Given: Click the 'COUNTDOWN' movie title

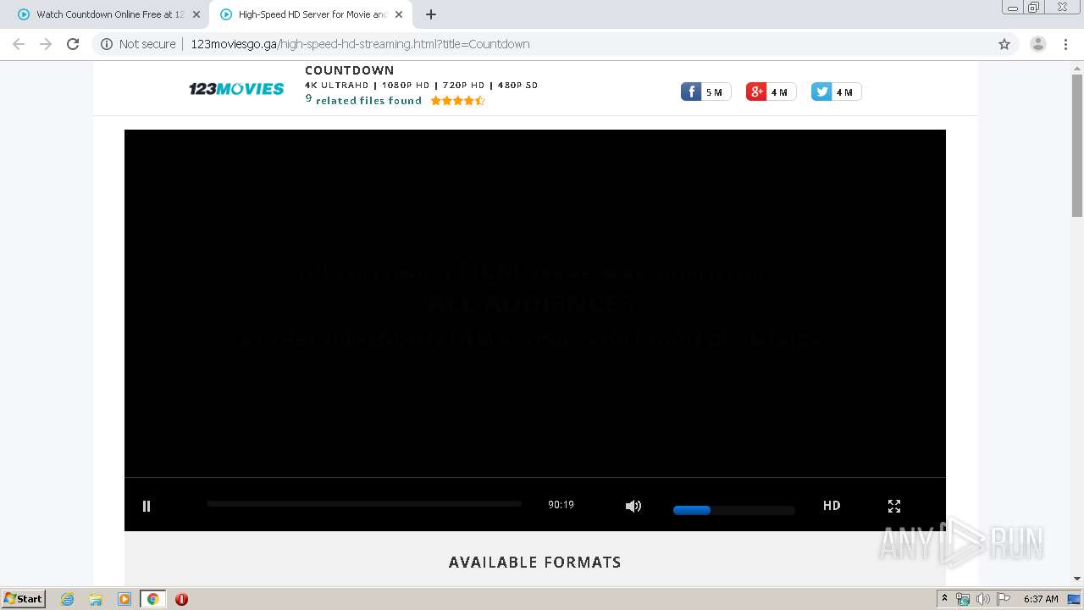Looking at the screenshot, I should click(349, 70).
